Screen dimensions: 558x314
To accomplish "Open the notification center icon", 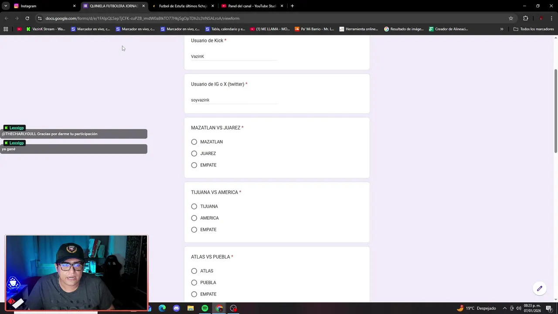I will (549, 308).
